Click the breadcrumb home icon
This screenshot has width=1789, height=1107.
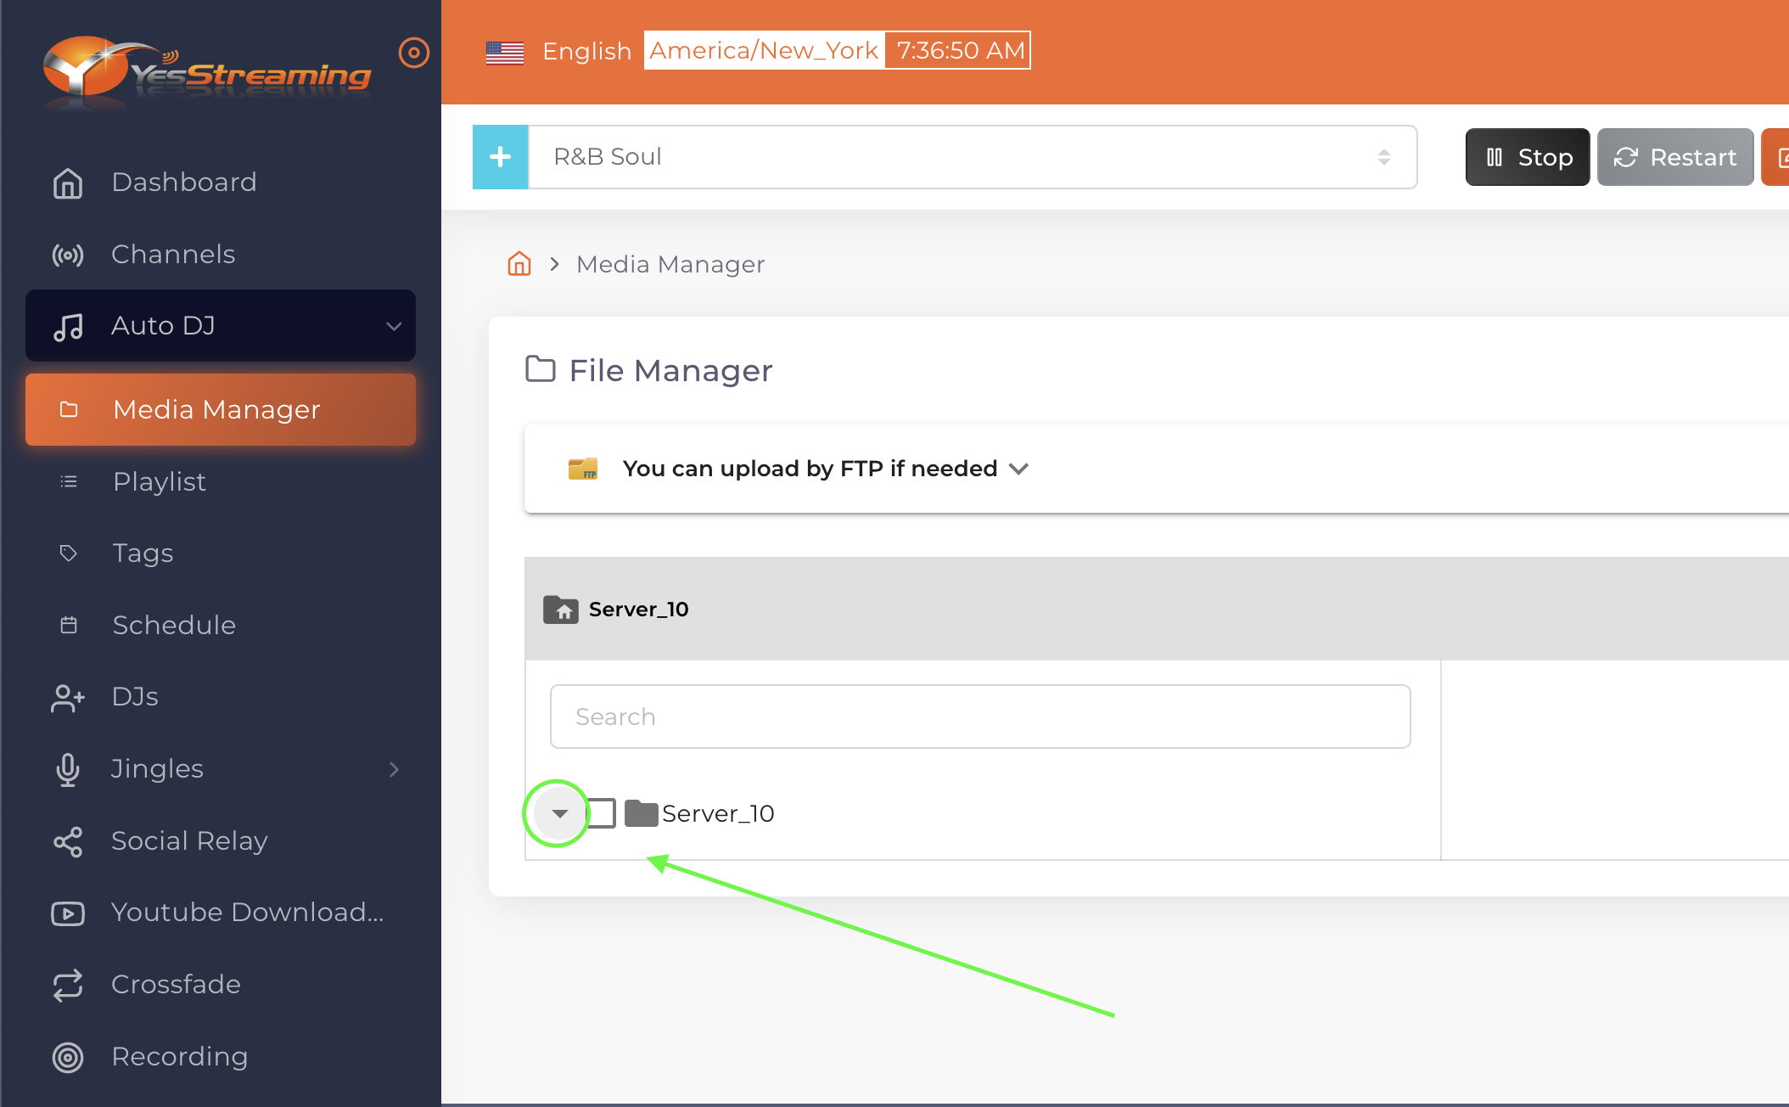[519, 264]
